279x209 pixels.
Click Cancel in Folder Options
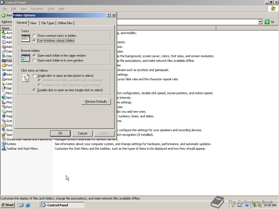point(82,133)
